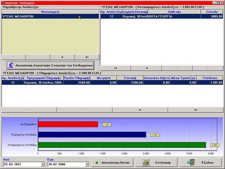Click the printer icon
The image size is (225, 169).
(x=146, y=163)
